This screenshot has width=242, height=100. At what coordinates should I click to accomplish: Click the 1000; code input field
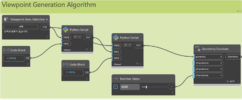(x=73, y=72)
